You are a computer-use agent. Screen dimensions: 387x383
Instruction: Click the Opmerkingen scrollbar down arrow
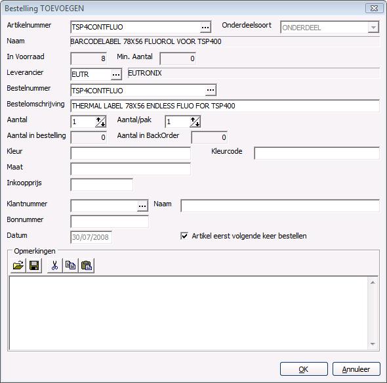373,344
